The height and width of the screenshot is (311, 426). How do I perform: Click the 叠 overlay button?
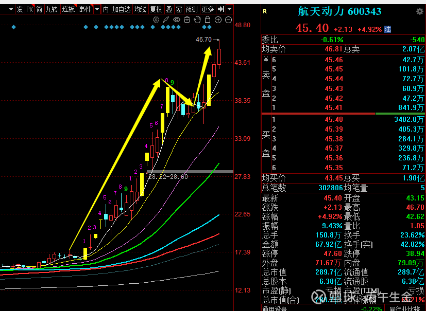(169, 9)
